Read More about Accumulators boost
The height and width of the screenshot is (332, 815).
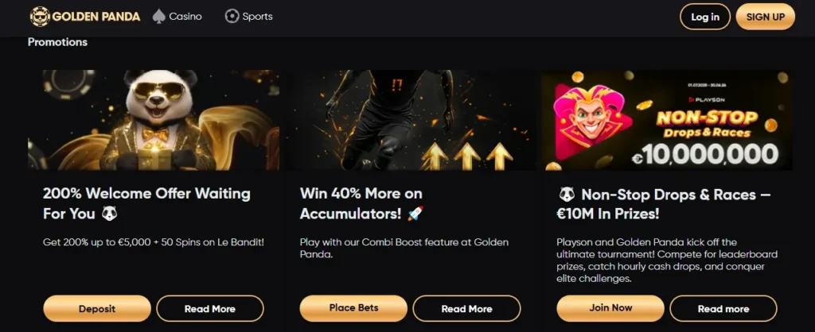coord(466,309)
